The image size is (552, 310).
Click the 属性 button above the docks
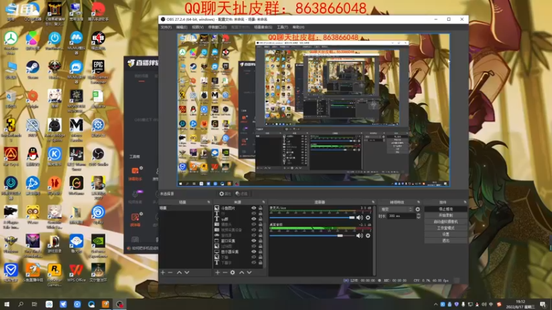point(225,194)
